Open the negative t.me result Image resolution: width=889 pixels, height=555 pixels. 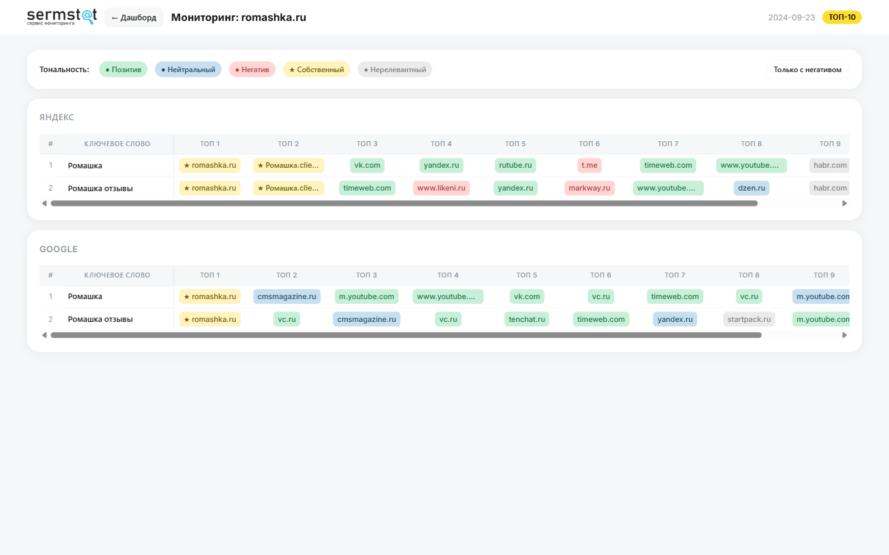(x=590, y=165)
